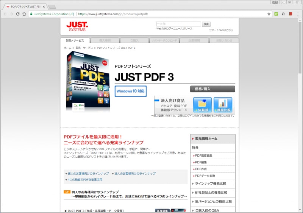Screen dimensions: 303x213
Task: Open 製品情報ホーム in the side menu
Action: pyautogui.click(x=213, y=138)
